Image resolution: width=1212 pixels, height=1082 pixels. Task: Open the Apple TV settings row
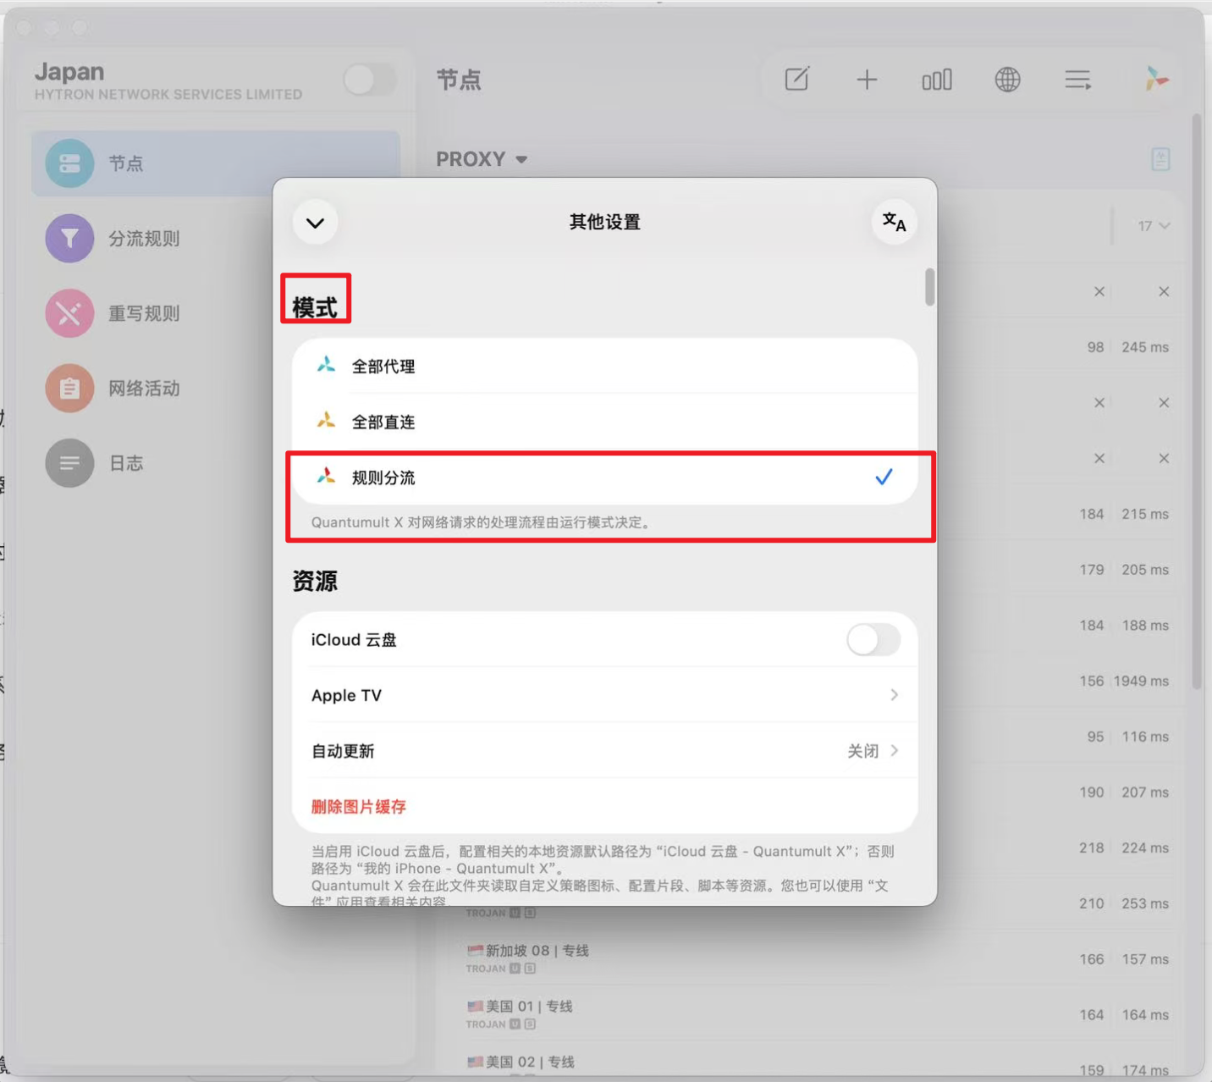tap(604, 695)
